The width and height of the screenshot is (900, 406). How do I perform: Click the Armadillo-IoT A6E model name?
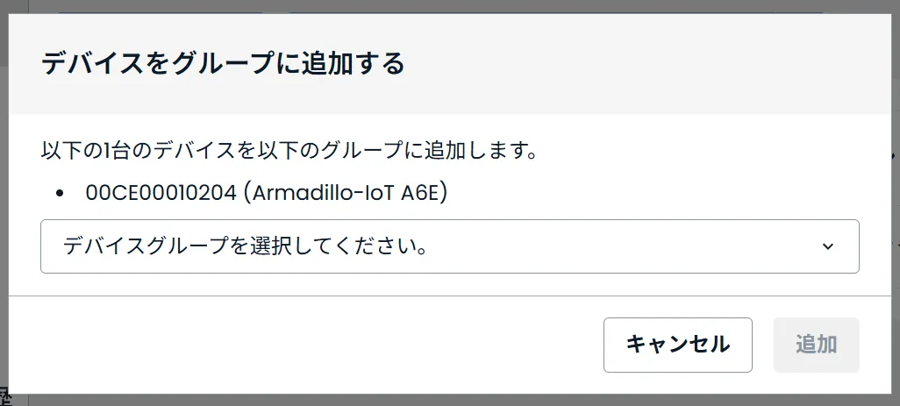pos(350,194)
